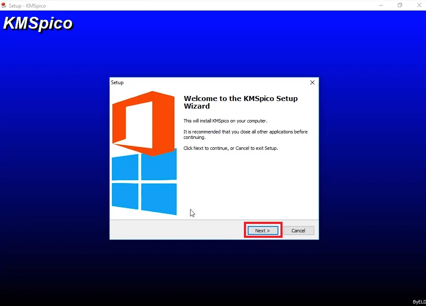The height and width of the screenshot is (306, 426).
Task: Click 'This will install KMSpico on your computer.' text
Action: pos(225,121)
